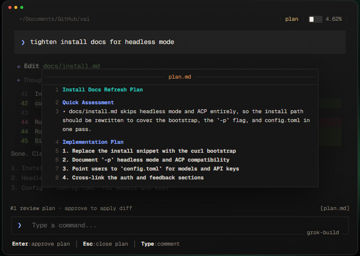
Task: Click the 4.62% context usage value
Action: coord(334,19)
